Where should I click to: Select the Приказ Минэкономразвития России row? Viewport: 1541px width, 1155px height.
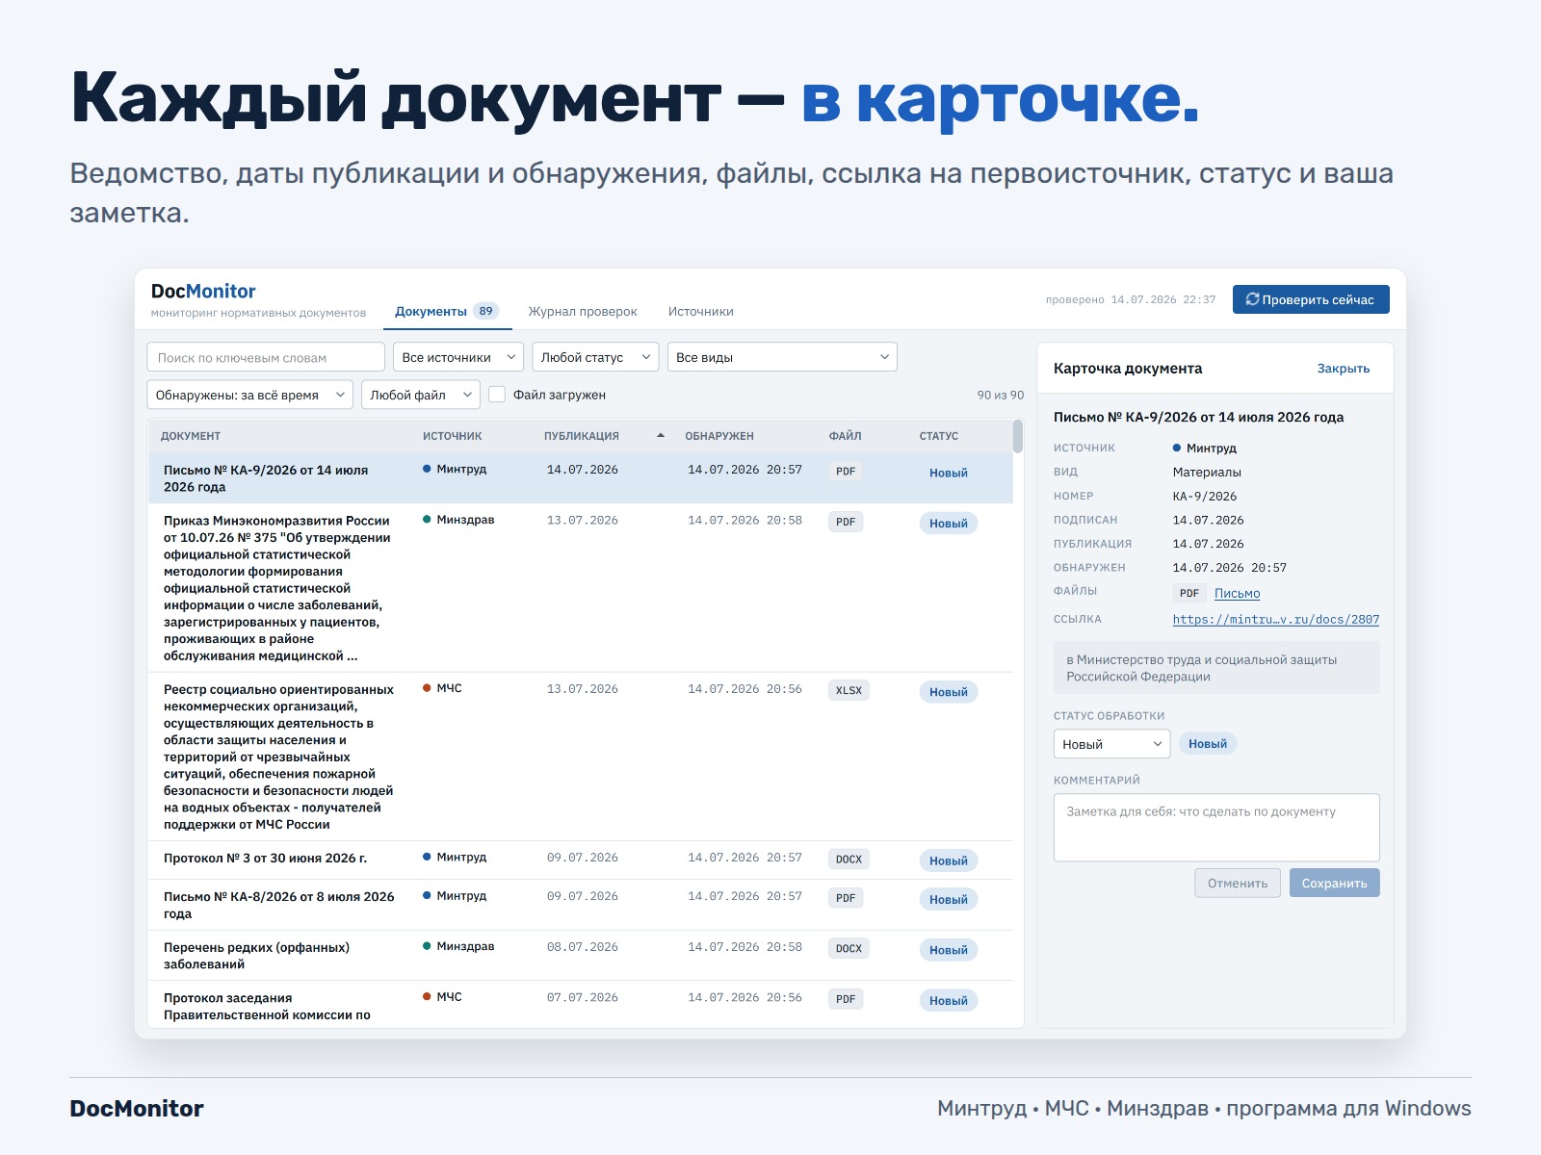pos(581,588)
